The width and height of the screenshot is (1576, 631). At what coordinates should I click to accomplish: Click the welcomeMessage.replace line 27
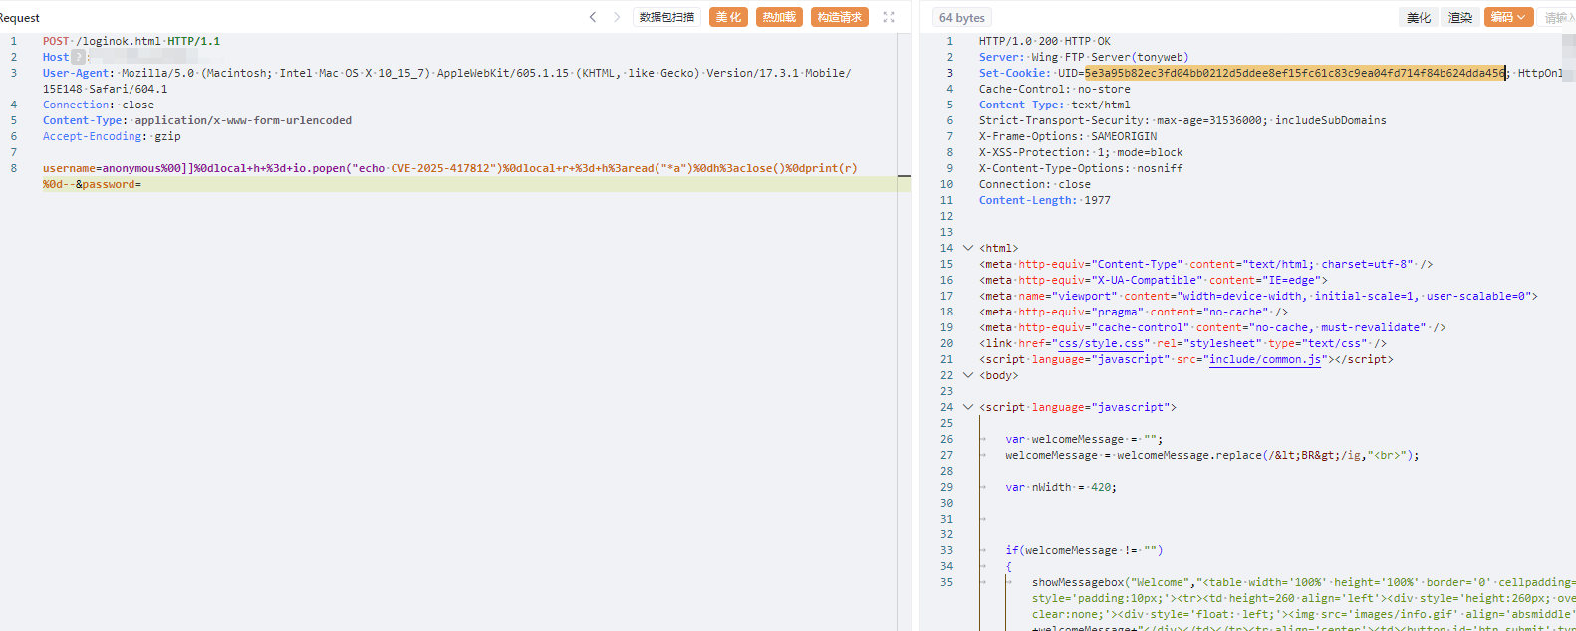click(x=1211, y=455)
